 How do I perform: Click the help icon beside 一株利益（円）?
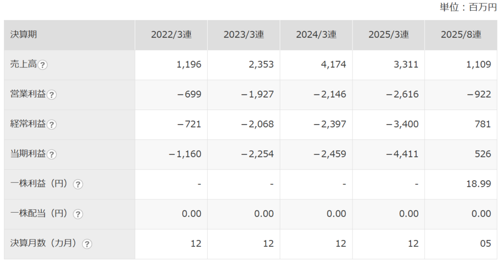click(x=78, y=184)
